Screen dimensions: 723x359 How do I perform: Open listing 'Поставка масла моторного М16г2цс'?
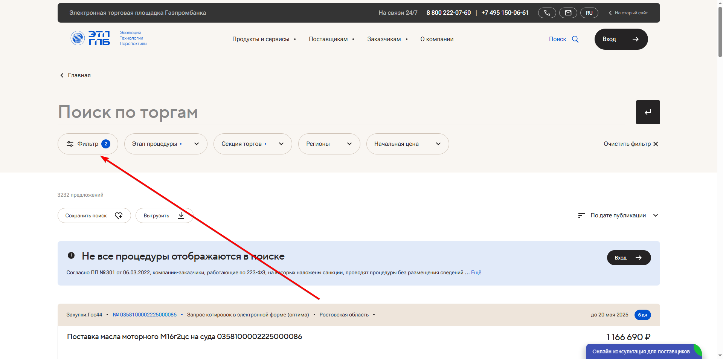tap(185, 336)
